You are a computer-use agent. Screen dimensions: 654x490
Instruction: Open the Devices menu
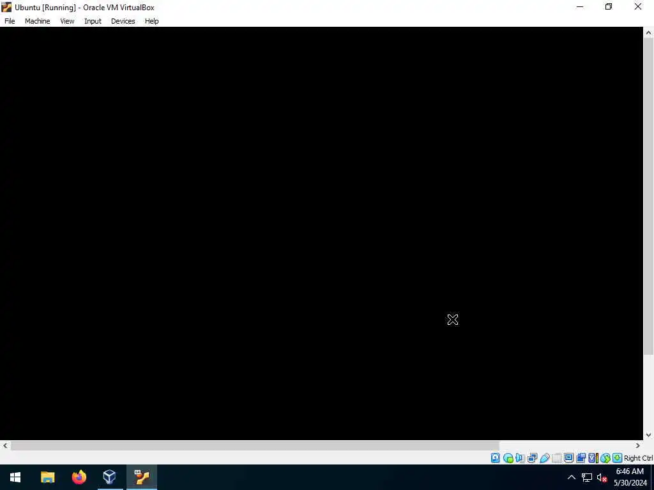pyautogui.click(x=123, y=21)
